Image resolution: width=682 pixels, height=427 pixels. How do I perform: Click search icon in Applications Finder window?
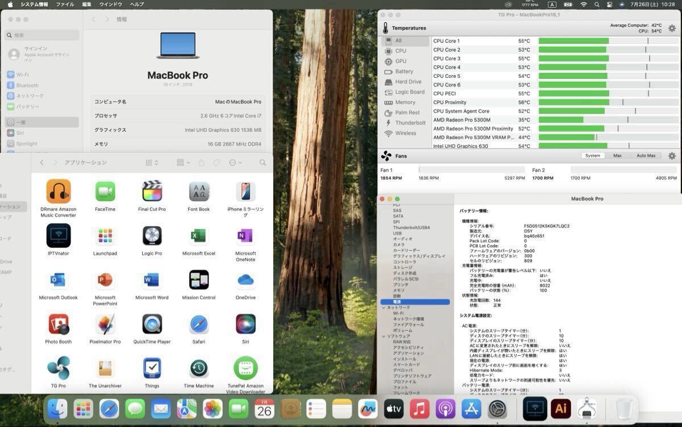[x=263, y=163]
